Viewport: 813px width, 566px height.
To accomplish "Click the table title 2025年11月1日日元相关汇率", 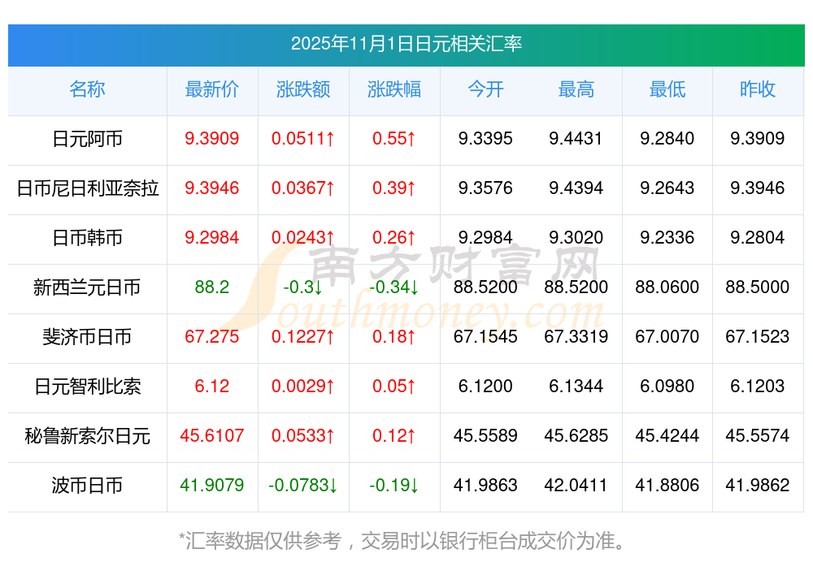I will pyautogui.click(x=406, y=44).
